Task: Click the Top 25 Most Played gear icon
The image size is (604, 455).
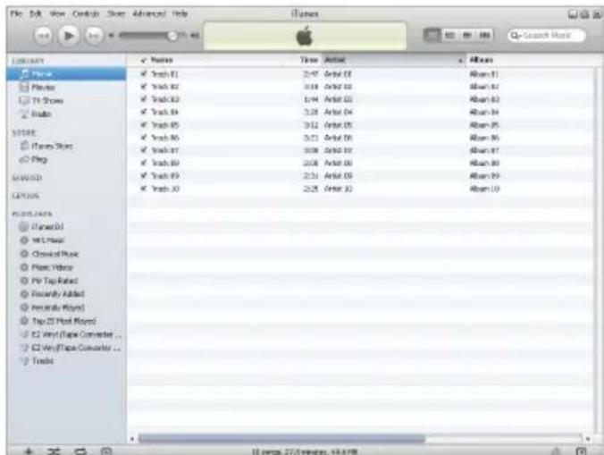Action: tap(24, 321)
